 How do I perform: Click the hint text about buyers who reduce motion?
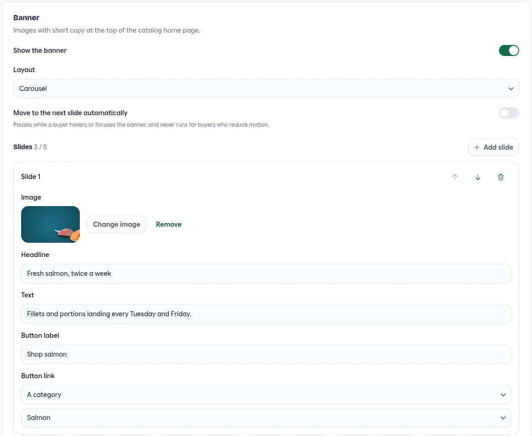pyautogui.click(x=141, y=125)
